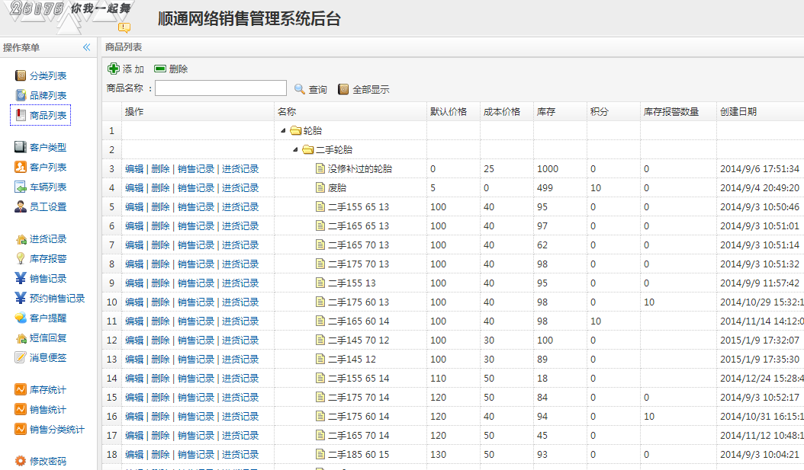
Task: Open Customer Reminder (客户提醒) in sidebar
Action: pos(21,318)
